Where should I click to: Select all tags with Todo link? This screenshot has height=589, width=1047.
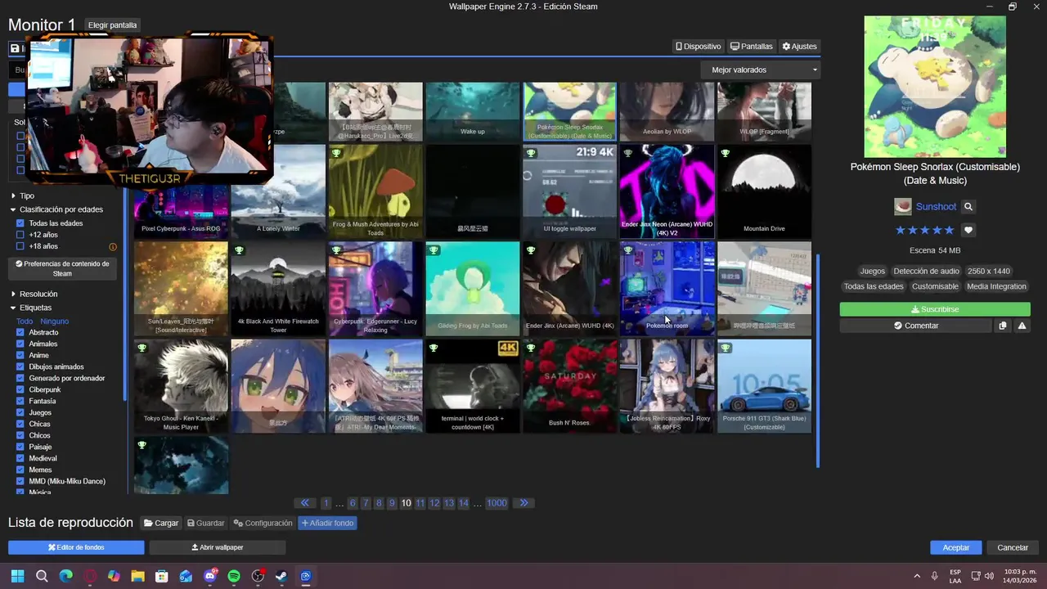click(25, 321)
